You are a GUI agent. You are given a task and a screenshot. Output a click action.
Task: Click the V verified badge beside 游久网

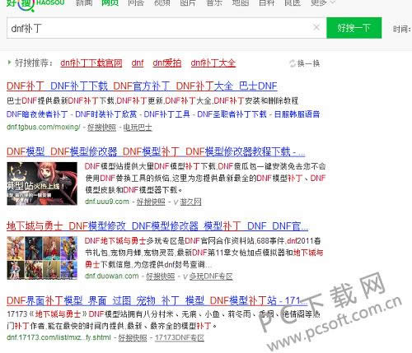[x=176, y=202]
